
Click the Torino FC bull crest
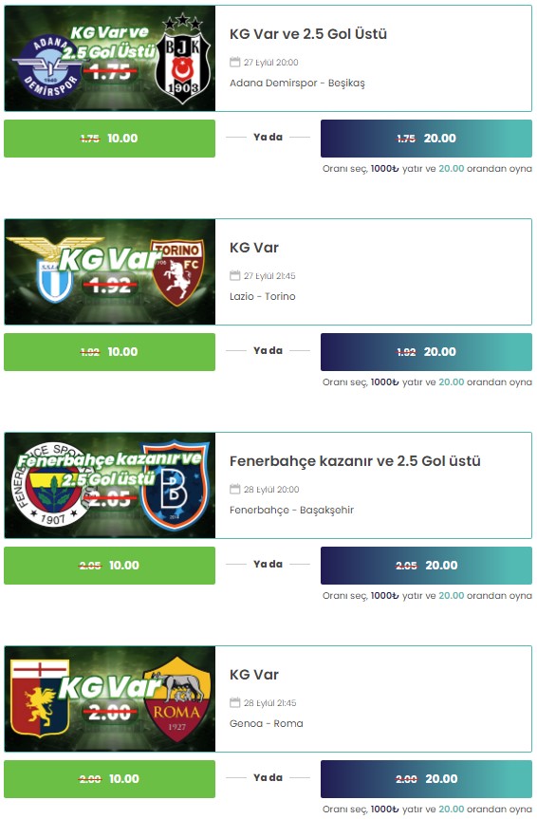(x=176, y=272)
